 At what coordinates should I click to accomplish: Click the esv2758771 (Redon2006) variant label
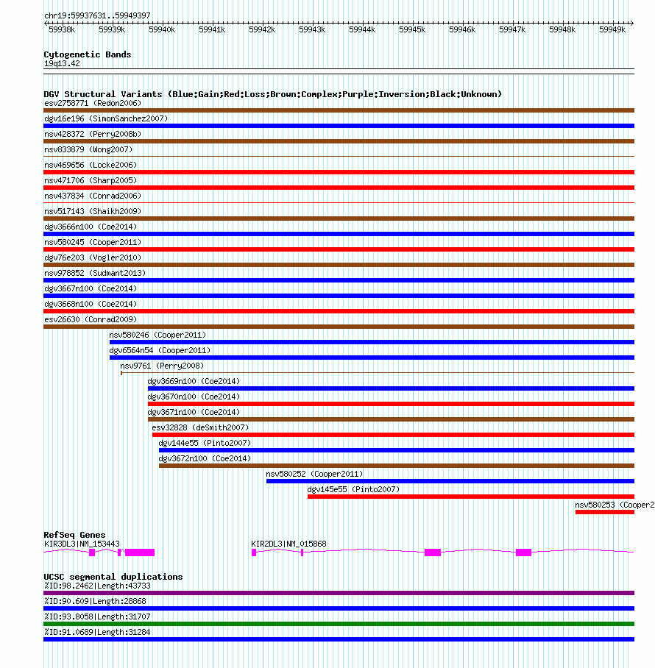tap(93, 103)
